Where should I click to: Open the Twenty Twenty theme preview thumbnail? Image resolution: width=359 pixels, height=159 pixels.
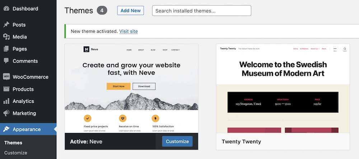click(283, 88)
